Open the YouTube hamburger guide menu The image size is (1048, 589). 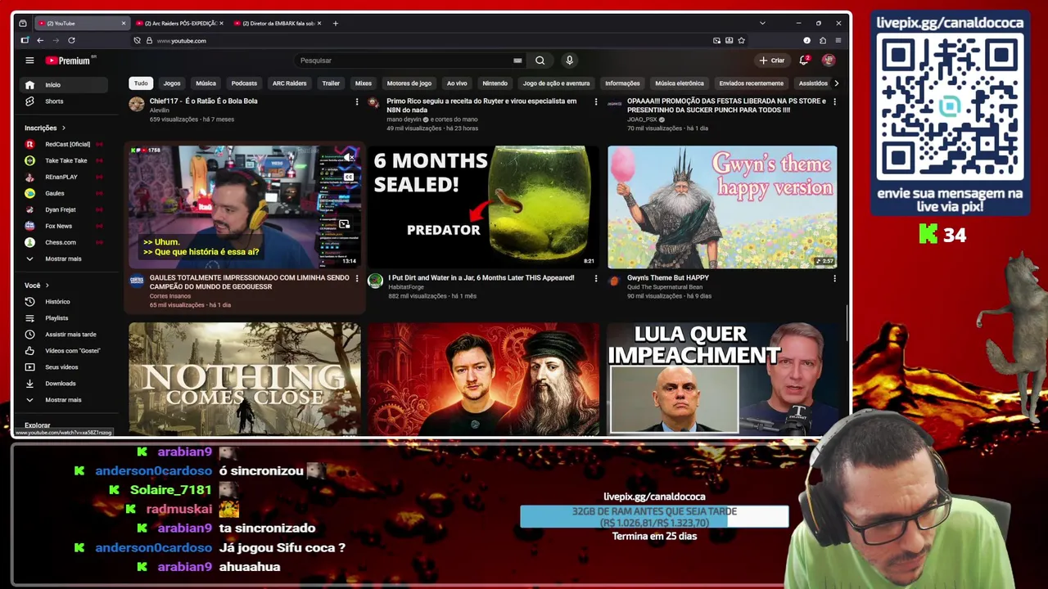29,61
